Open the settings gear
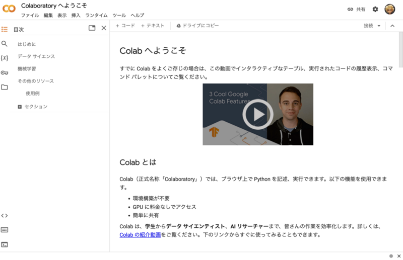 (375, 10)
